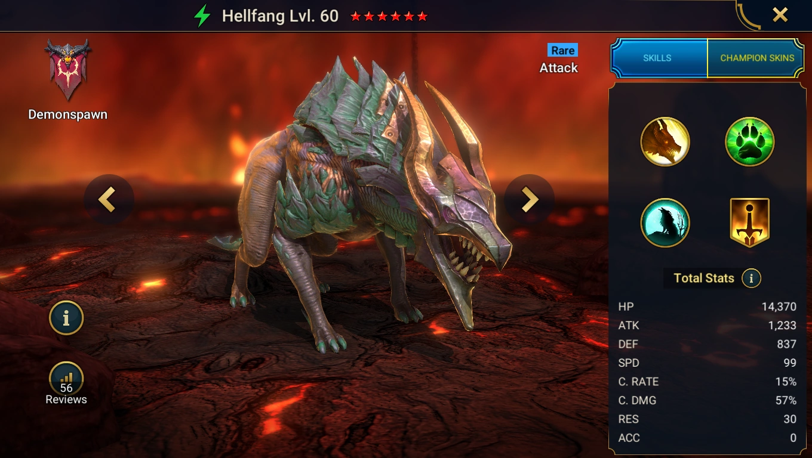Click the Hellfang champion model

364,203
